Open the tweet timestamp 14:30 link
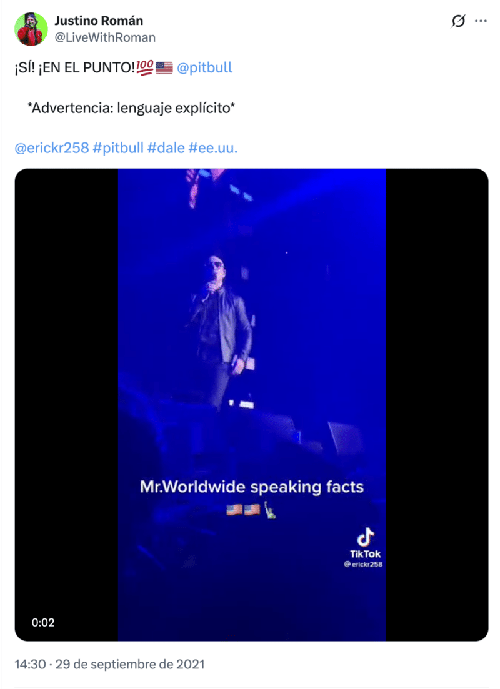Screen dimensions: 500x689 109,664
